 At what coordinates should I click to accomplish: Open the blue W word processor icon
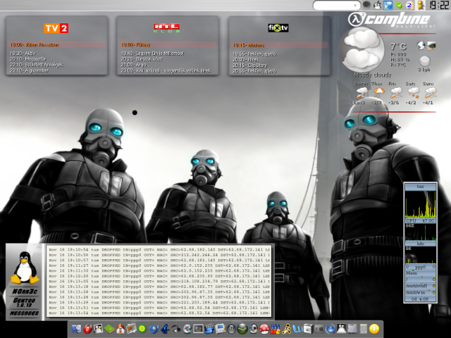point(297,329)
